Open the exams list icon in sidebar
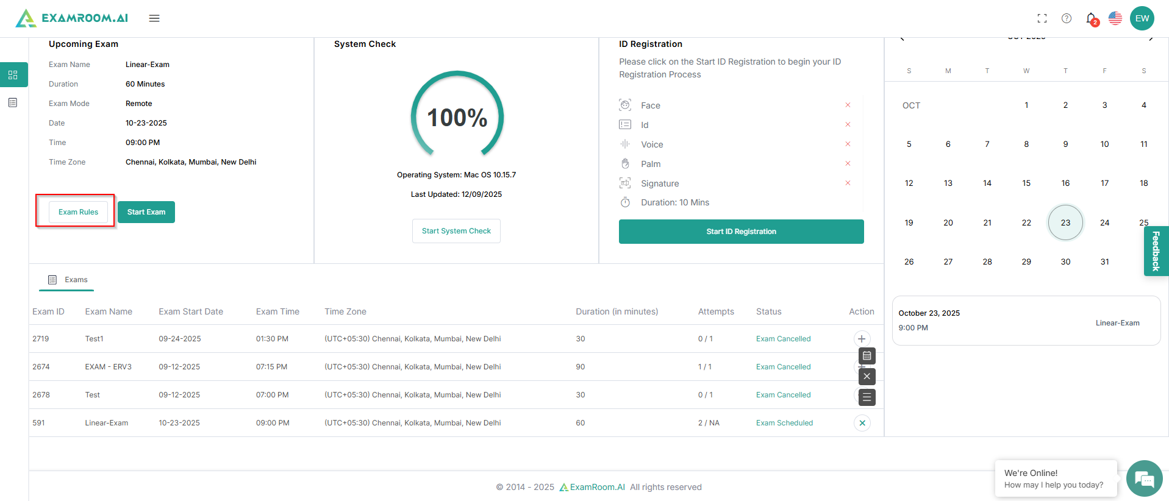 click(x=13, y=102)
